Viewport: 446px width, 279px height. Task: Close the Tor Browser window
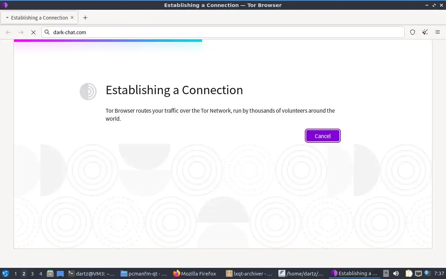click(x=441, y=5)
